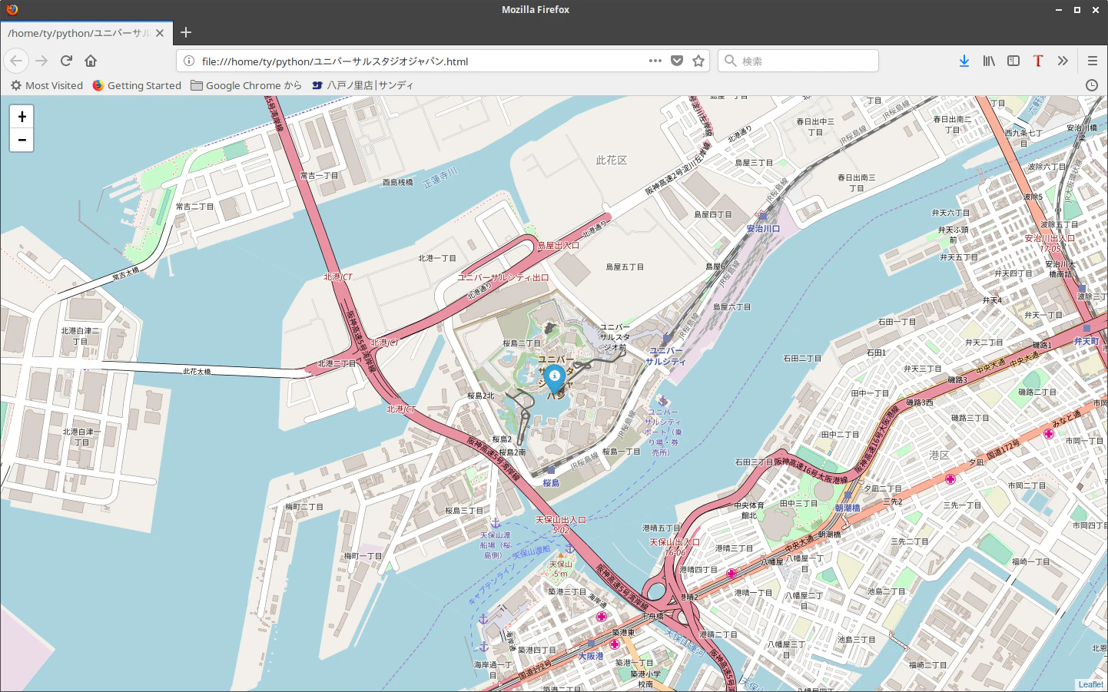Image resolution: width=1108 pixels, height=692 pixels.
Task: Open the page actions menu (three dots)
Action: click(x=655, y=61)
